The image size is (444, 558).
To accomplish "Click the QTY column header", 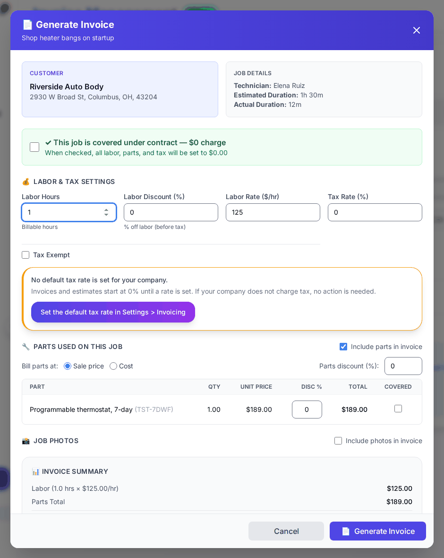I will (x=214, y=387).
